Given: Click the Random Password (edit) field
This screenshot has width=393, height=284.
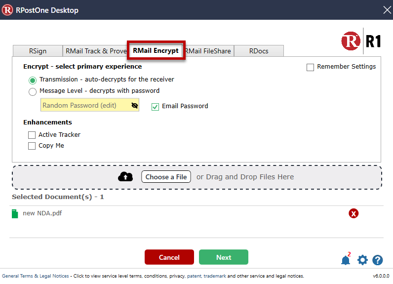Looking at the screenshot, I should tap(90, 105).
